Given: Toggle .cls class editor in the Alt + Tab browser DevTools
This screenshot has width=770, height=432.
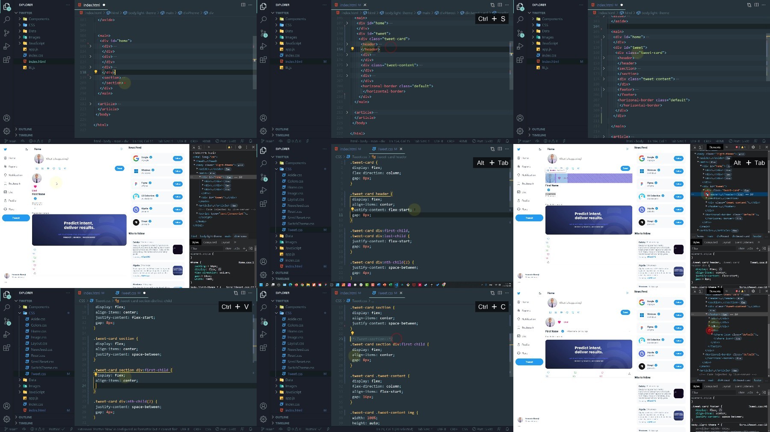Looking at the screenshot, I should 750,248.
